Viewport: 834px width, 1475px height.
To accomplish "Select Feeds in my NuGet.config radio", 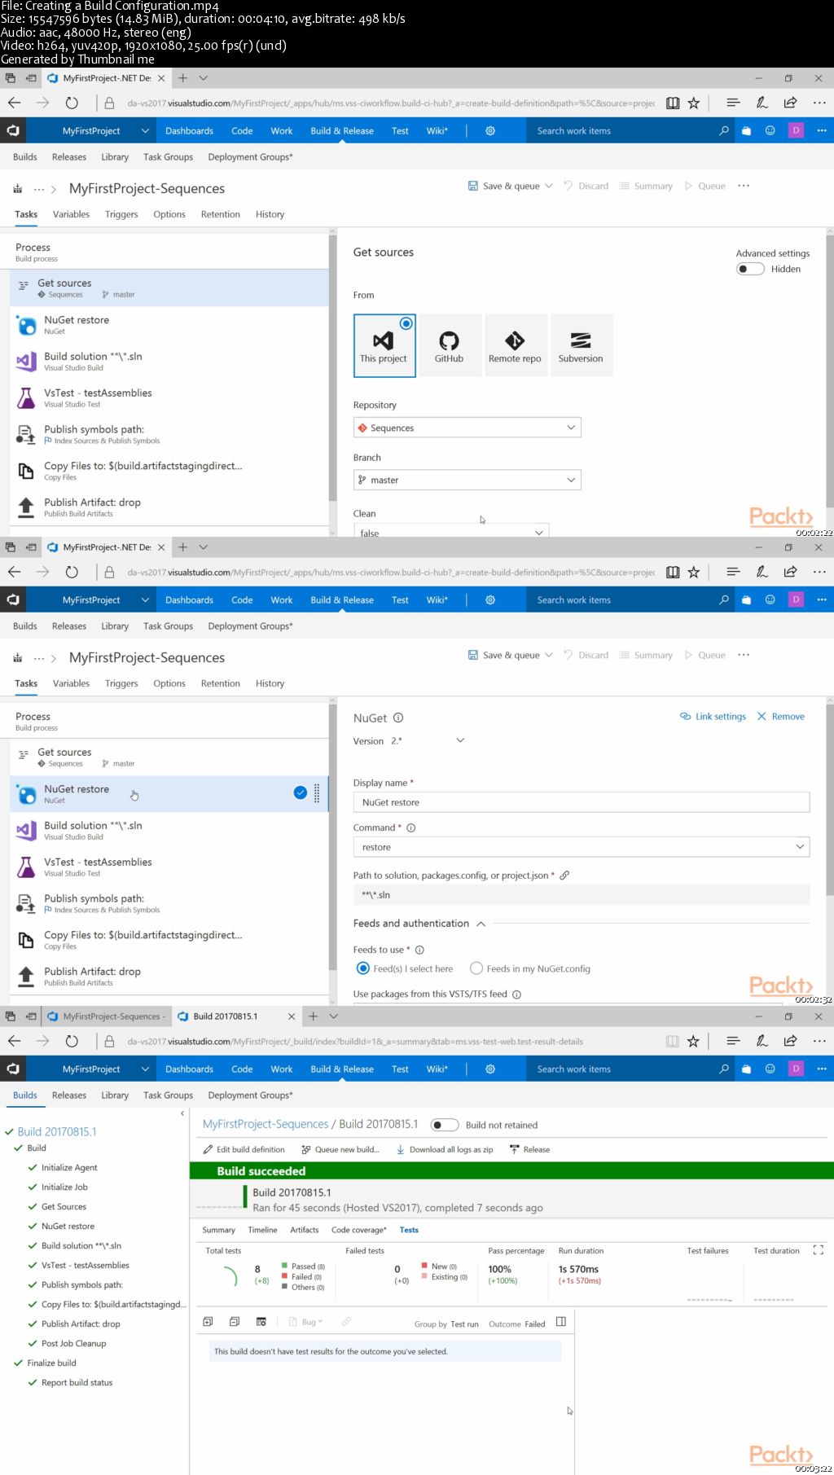I will 476,968.
